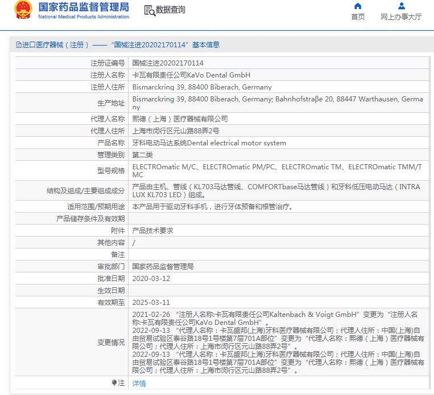Select the approval date 2020-03-12
The image size is (434, 395).
(x=151, y=279)
